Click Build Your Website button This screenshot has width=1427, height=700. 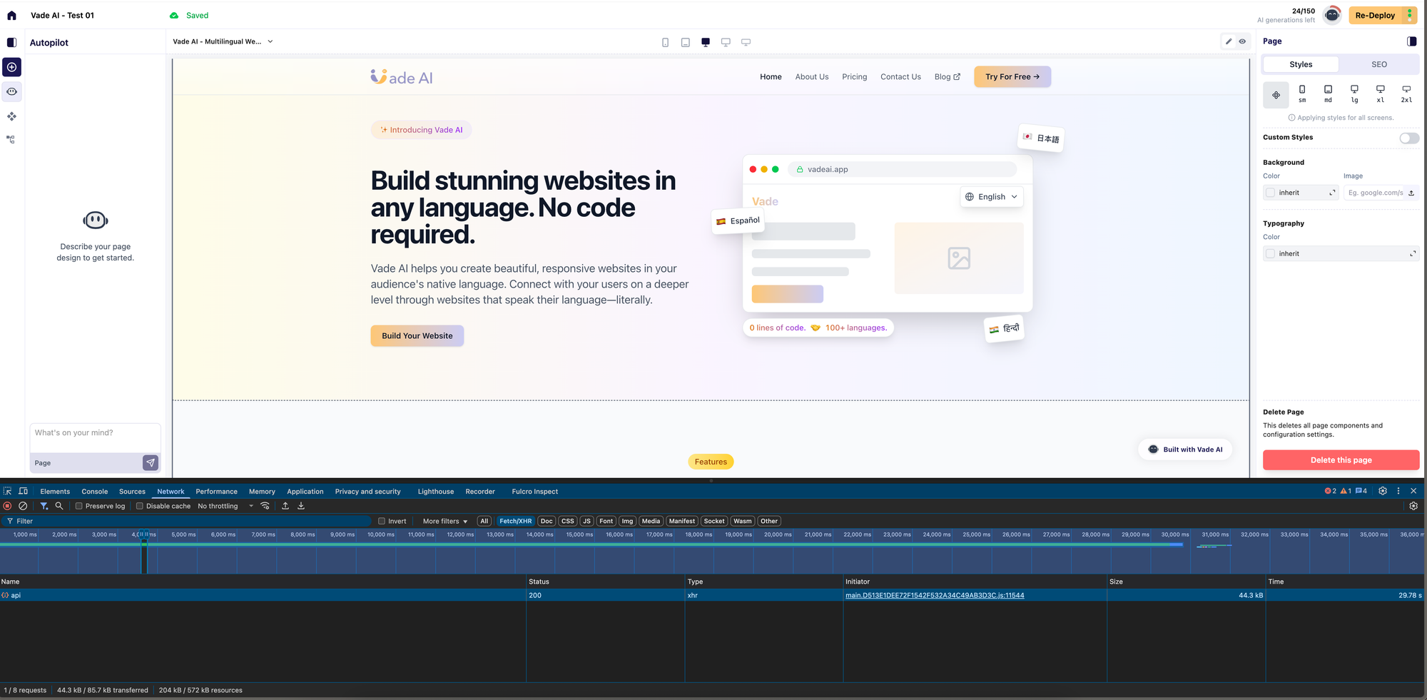pos(417,336)
